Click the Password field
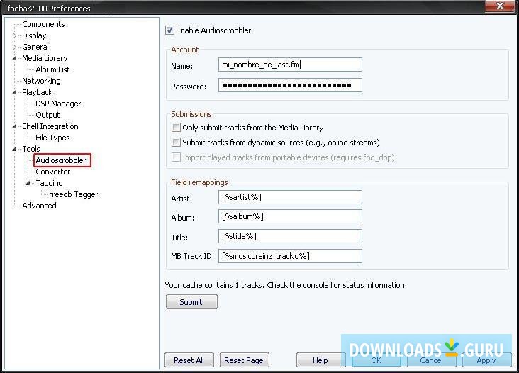 290,85
